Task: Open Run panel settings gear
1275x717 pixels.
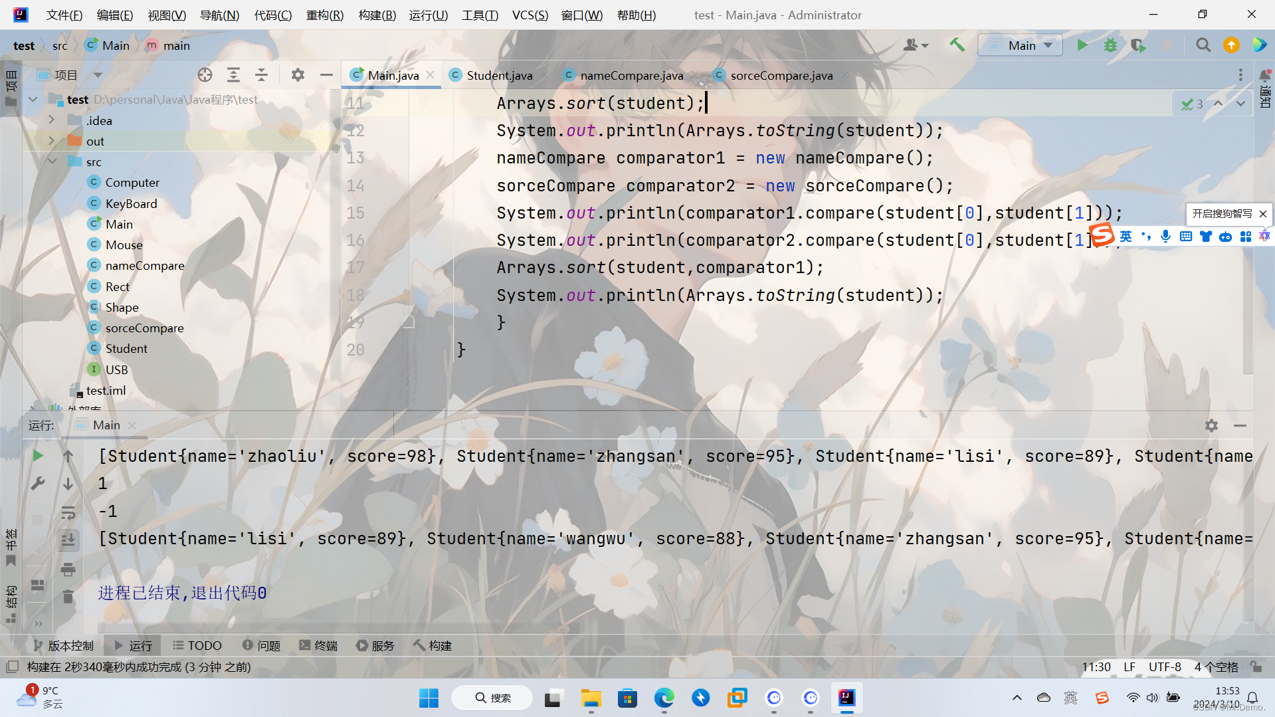Action: (x=1211, y=425)
